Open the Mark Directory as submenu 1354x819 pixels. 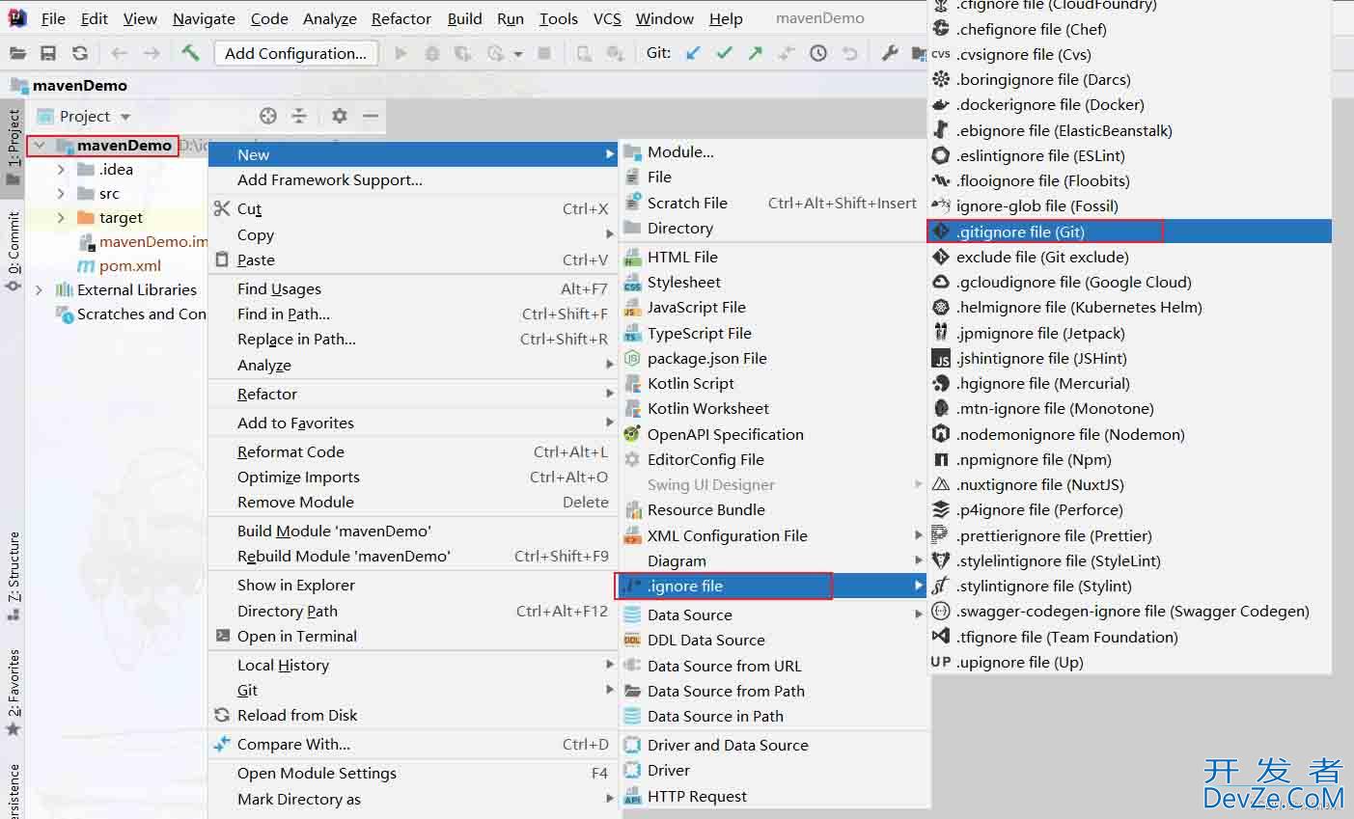(x=413, y=799)
